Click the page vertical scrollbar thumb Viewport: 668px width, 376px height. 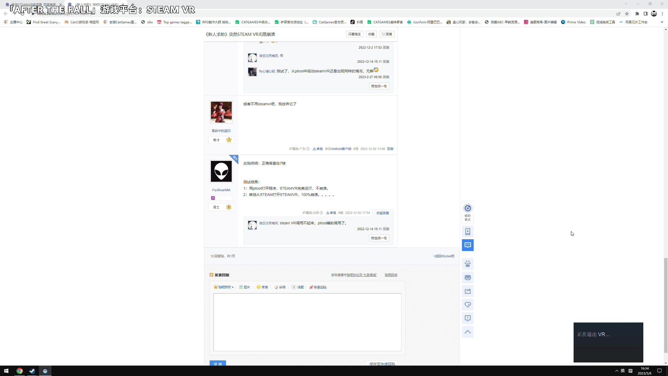(666, 305)
